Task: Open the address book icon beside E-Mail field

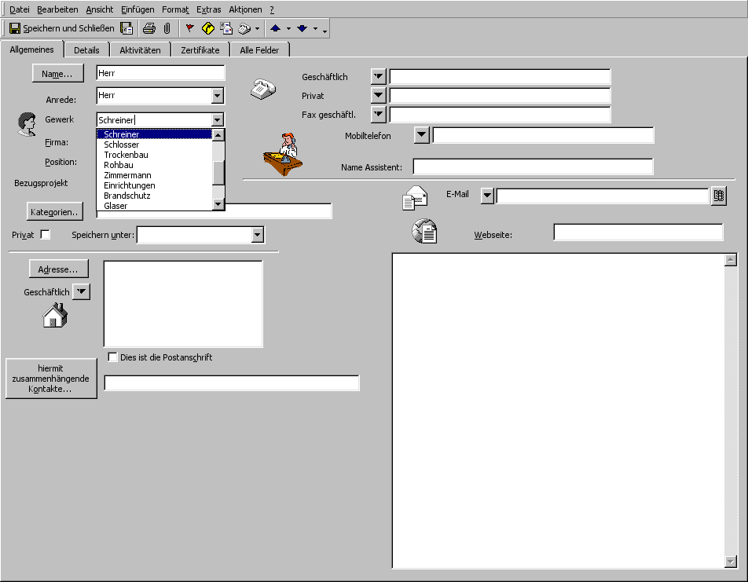Action: point(718,196)
